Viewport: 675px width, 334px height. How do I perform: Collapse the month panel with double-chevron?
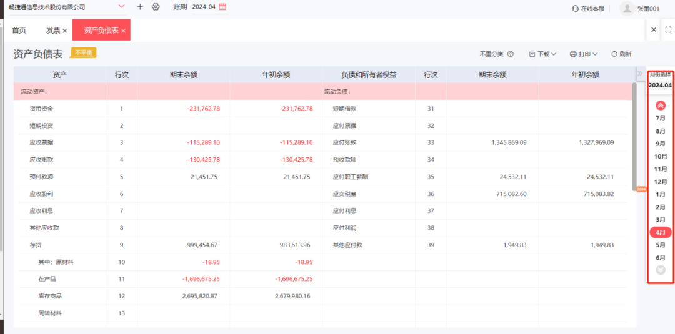pyautogui.click(x=640, y=73)
